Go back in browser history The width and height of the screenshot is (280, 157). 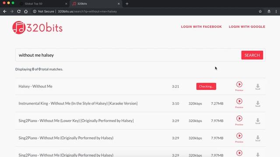[5, 11]
